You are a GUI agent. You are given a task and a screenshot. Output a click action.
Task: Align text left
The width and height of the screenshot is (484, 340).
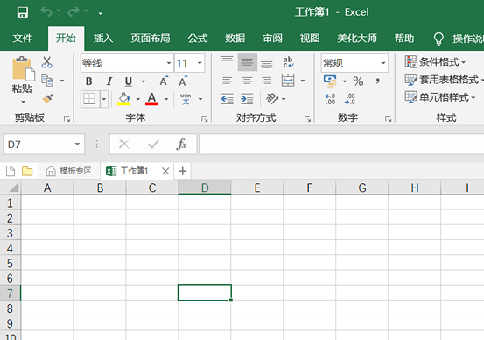tap(228, 81)
